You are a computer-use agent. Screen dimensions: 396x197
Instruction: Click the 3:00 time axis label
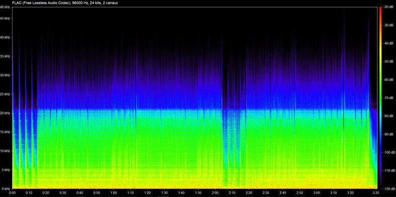pos(316,192)
